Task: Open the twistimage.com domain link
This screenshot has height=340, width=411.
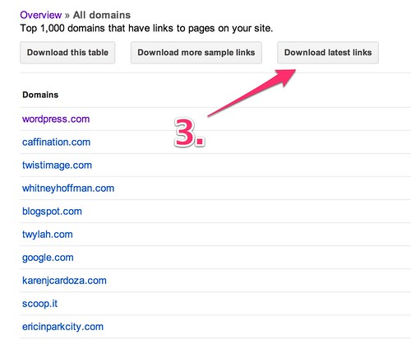Action: [57, 165]
